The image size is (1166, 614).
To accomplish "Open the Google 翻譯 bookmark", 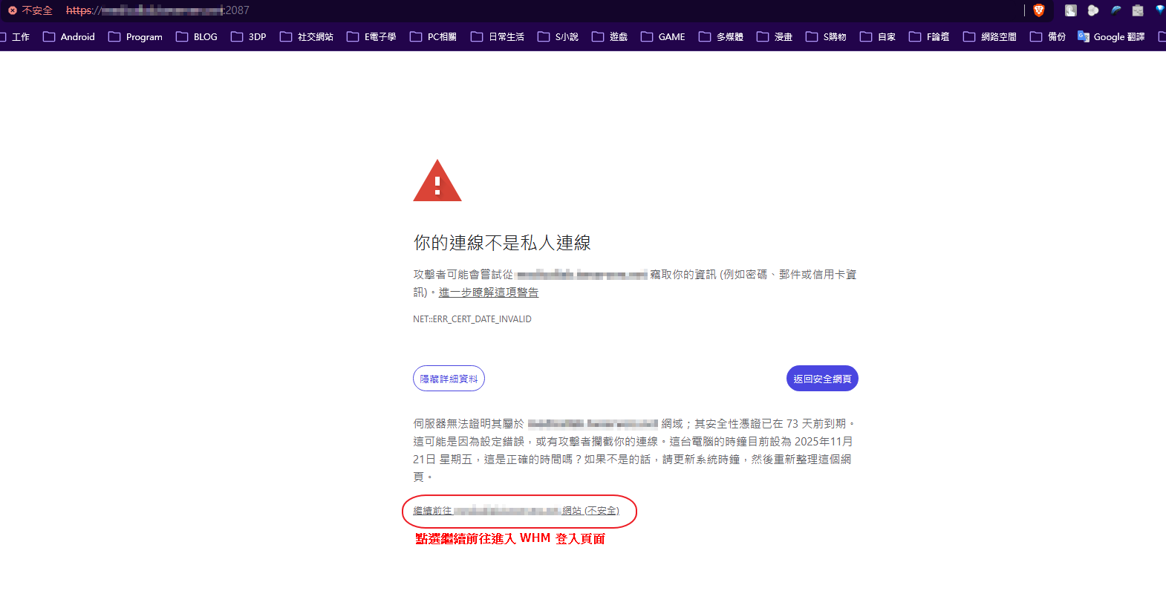I will click(1111, 37).
